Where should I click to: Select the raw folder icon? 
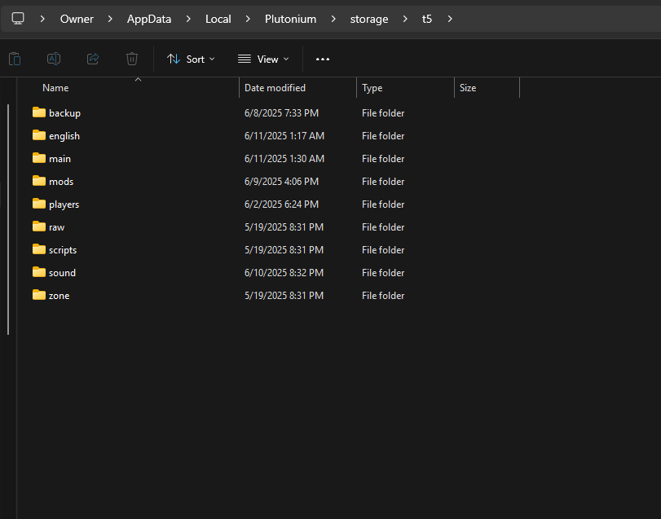point(39,227)
